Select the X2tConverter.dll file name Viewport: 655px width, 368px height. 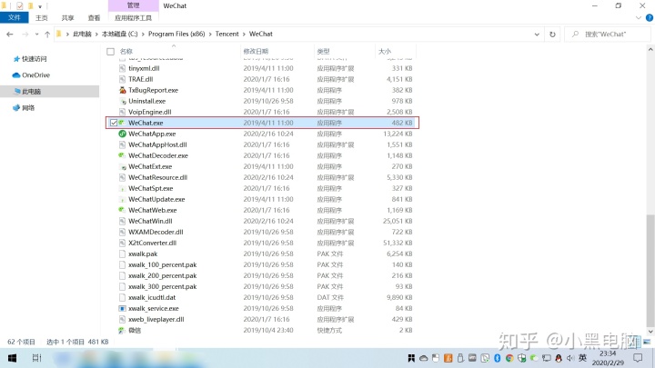152,243
